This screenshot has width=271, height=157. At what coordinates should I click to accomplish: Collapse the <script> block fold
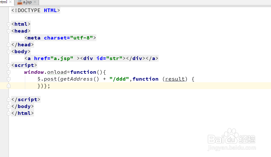[9, 65]
